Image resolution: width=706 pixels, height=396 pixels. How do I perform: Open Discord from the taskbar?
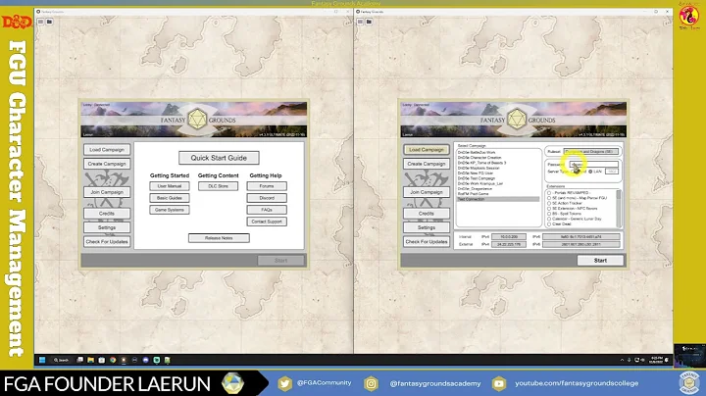click(x=145, y=360)
